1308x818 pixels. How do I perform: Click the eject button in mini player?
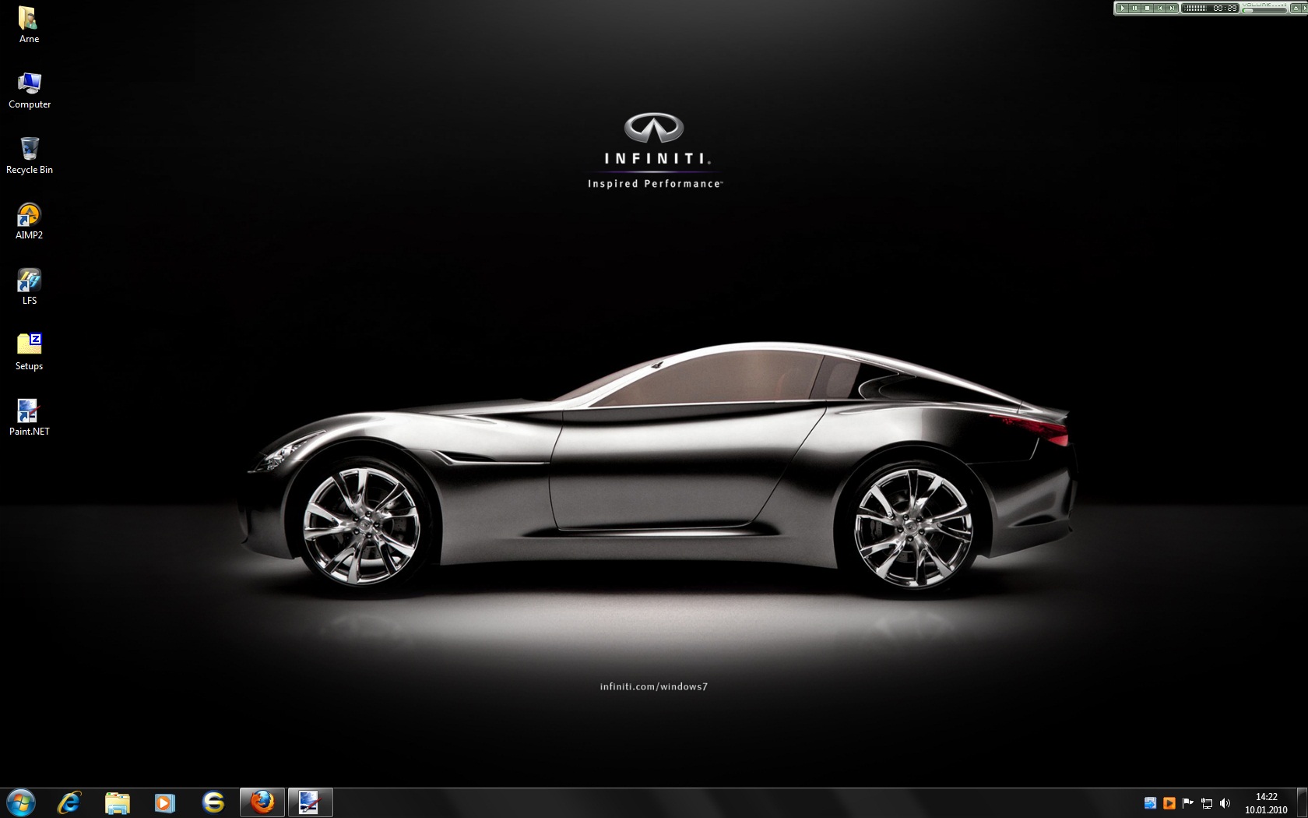(1295, 8)
